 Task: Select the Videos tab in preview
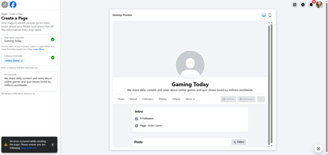point(176,99)
